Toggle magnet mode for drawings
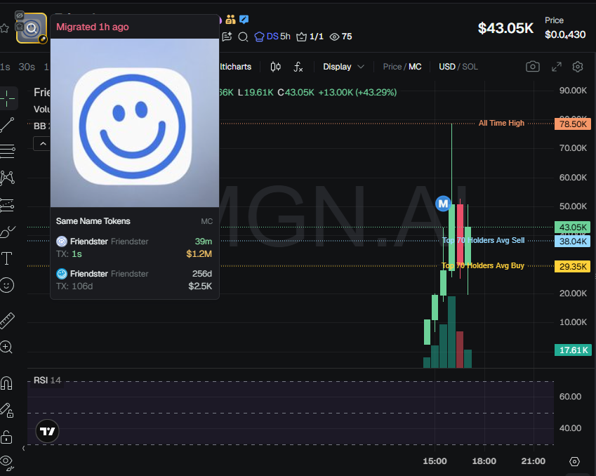 tap(6, 383)
